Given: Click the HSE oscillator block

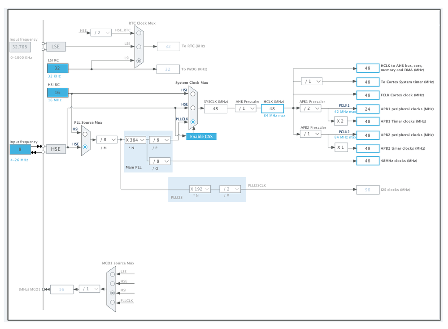Looking at the screenshot, I should click(56, 149).
